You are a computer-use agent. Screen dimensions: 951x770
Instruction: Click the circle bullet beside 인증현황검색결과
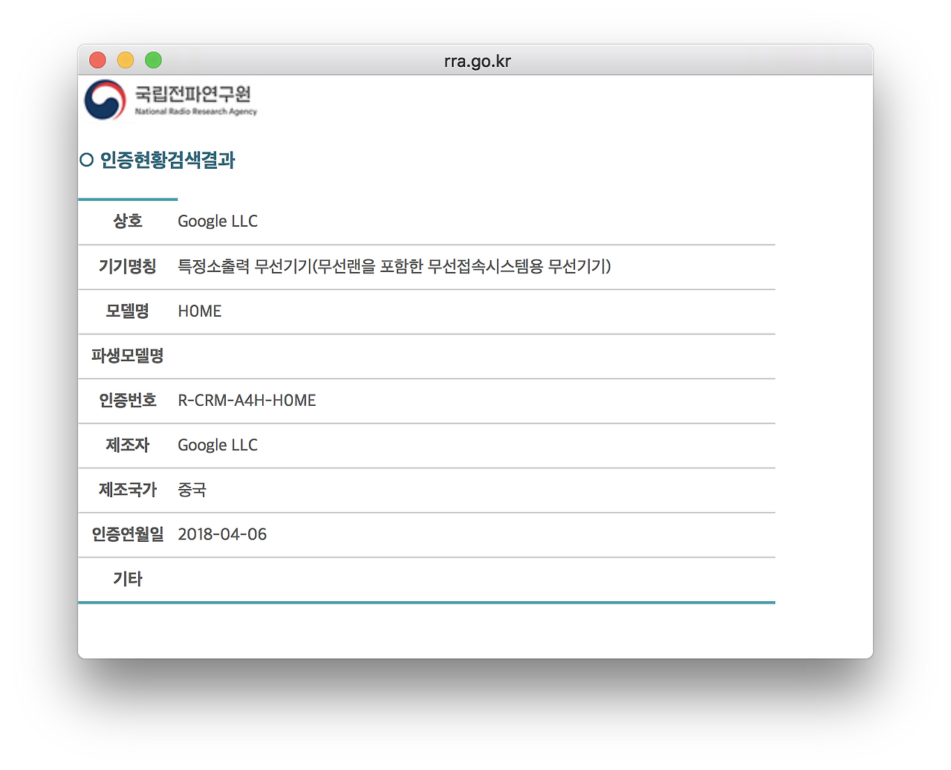(x=85, y=158)
